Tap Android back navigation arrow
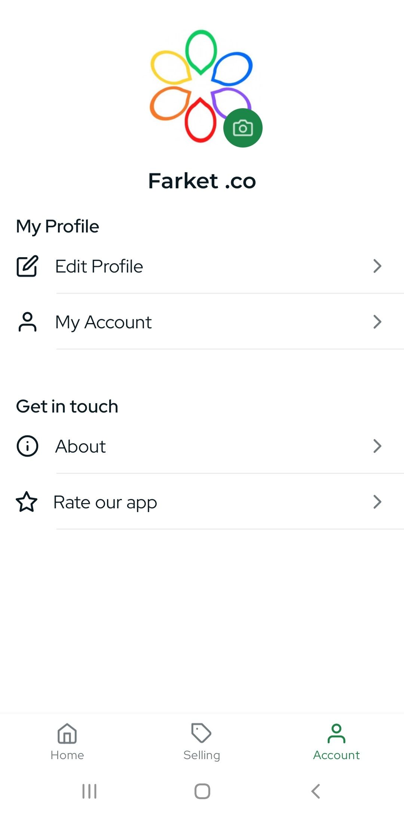This screenshot has height=816, width=404. tap(316, 791)
